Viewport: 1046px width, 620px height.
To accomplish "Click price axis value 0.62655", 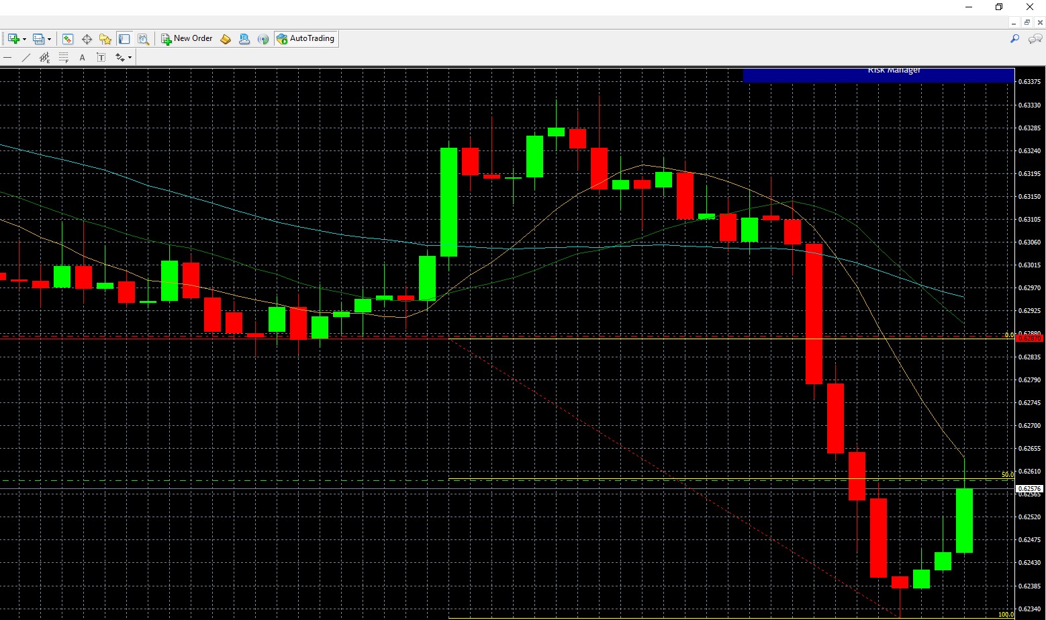I will click(1030, 449).
